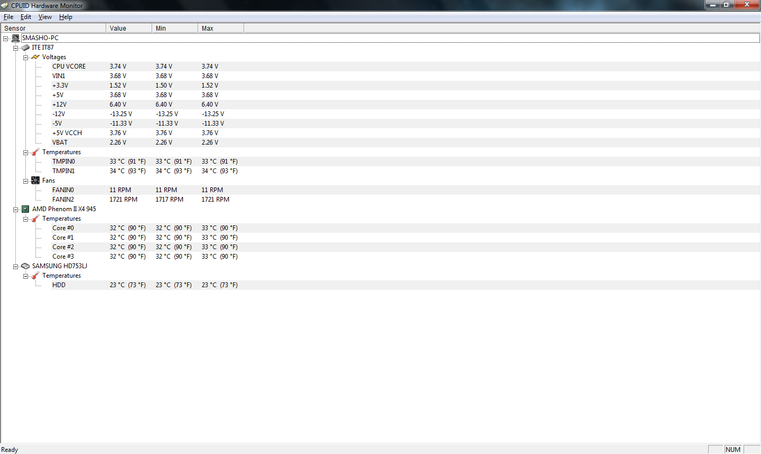The width and height of the screenshot is (761, 454).
Task: Click the ITE IT87 label
Action: point(43,48)
